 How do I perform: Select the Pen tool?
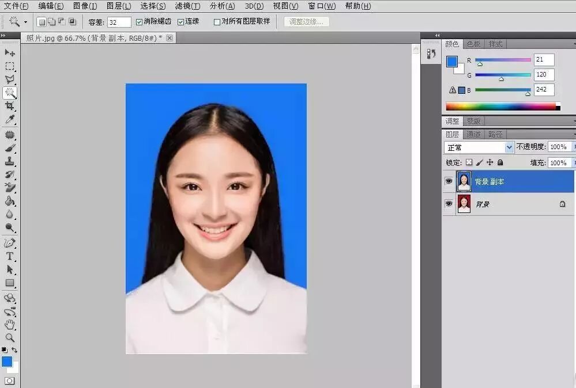click(10, 243)
